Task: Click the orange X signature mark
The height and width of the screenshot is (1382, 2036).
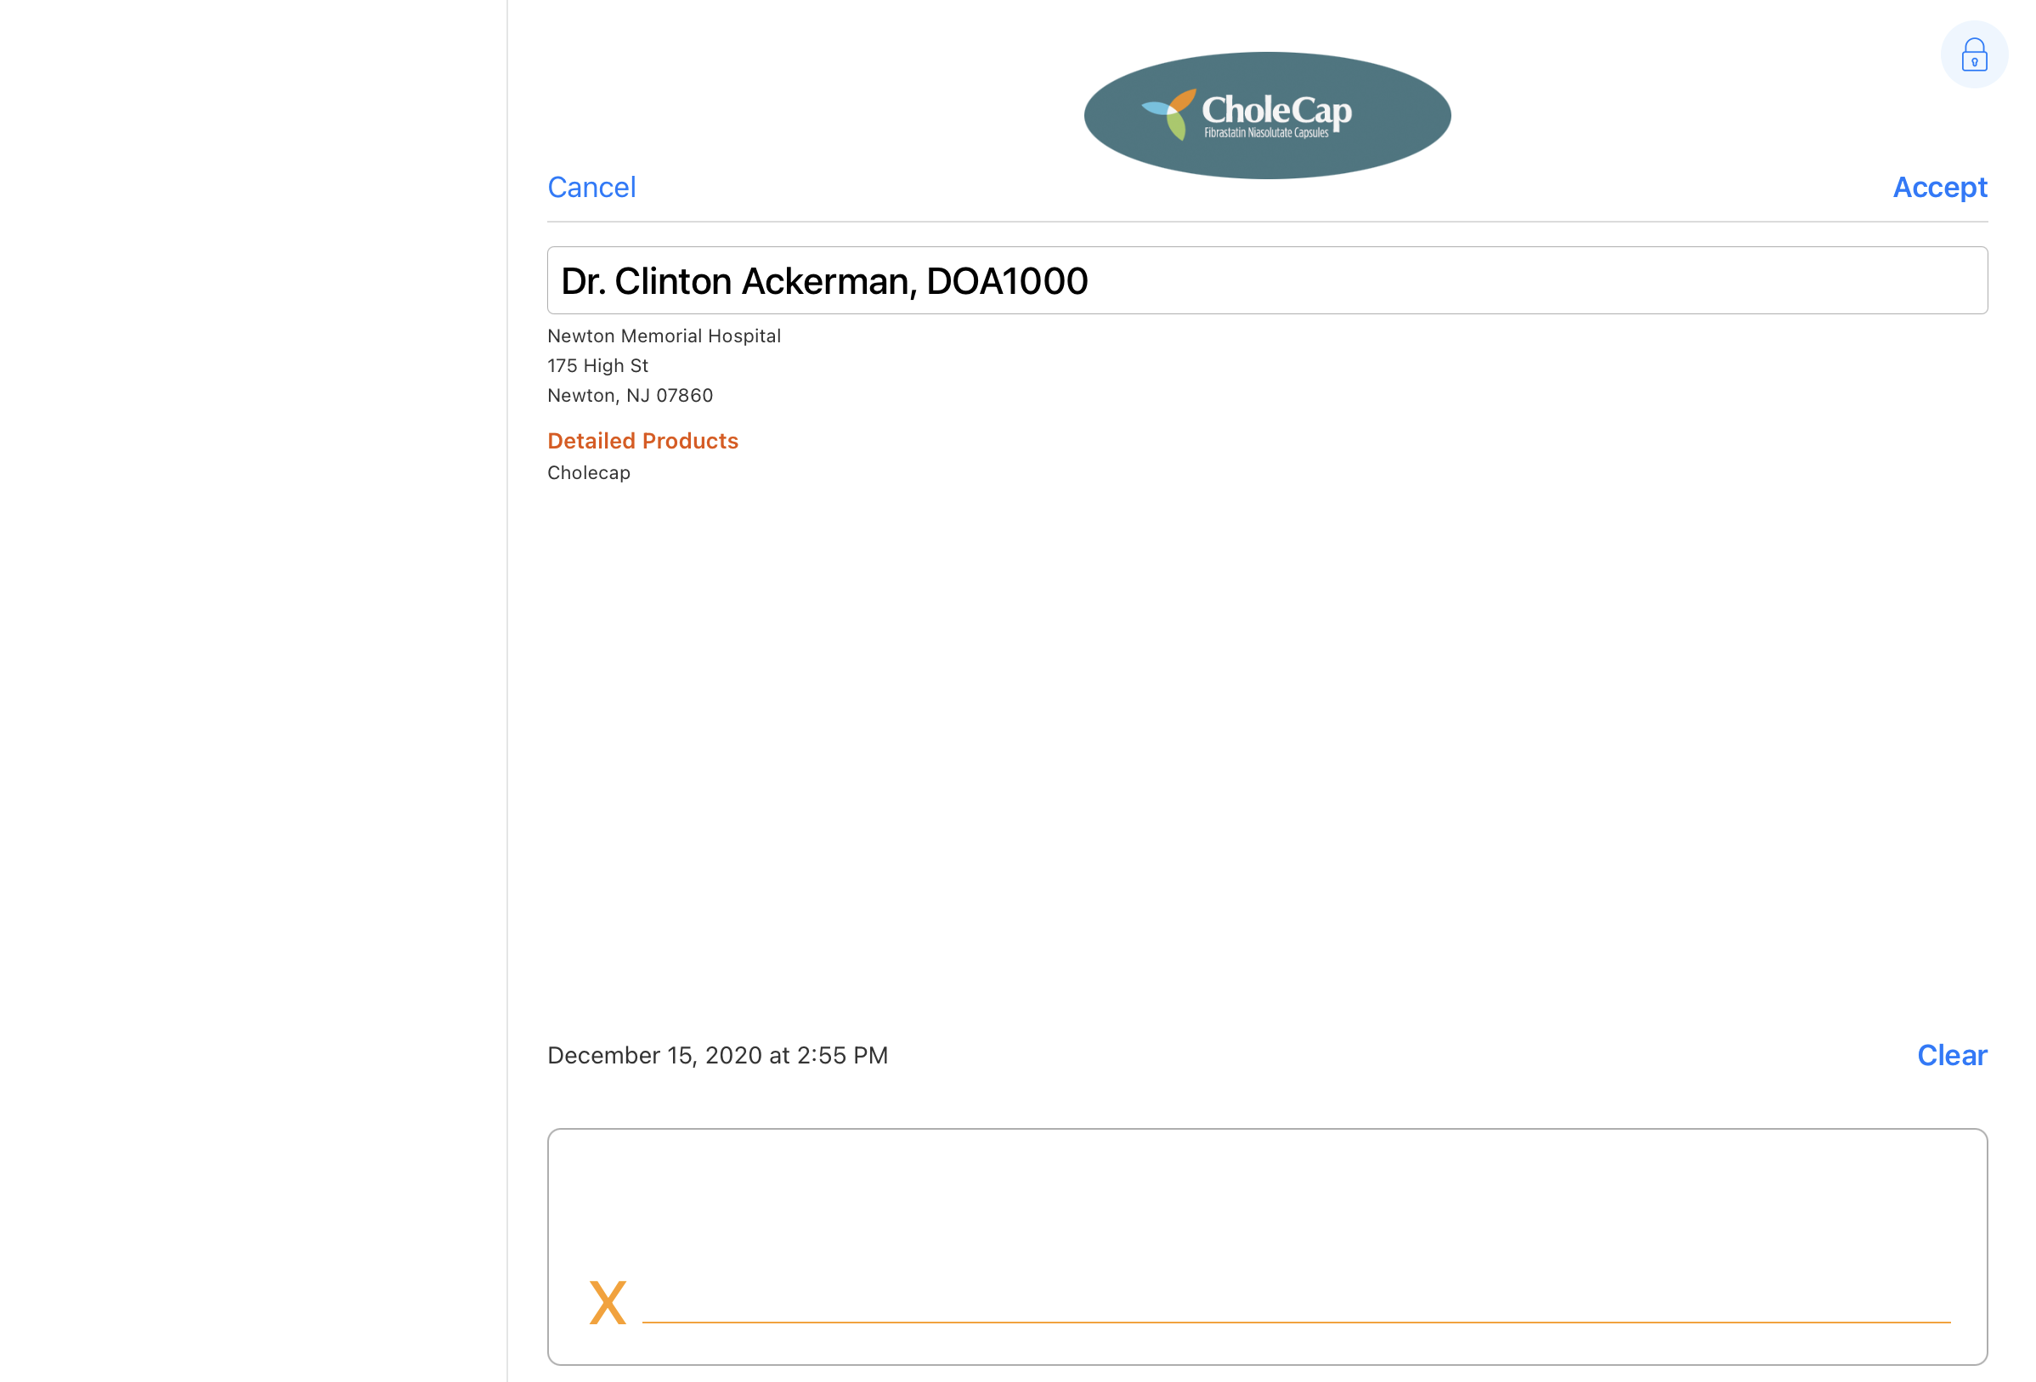Action: 607,1301
